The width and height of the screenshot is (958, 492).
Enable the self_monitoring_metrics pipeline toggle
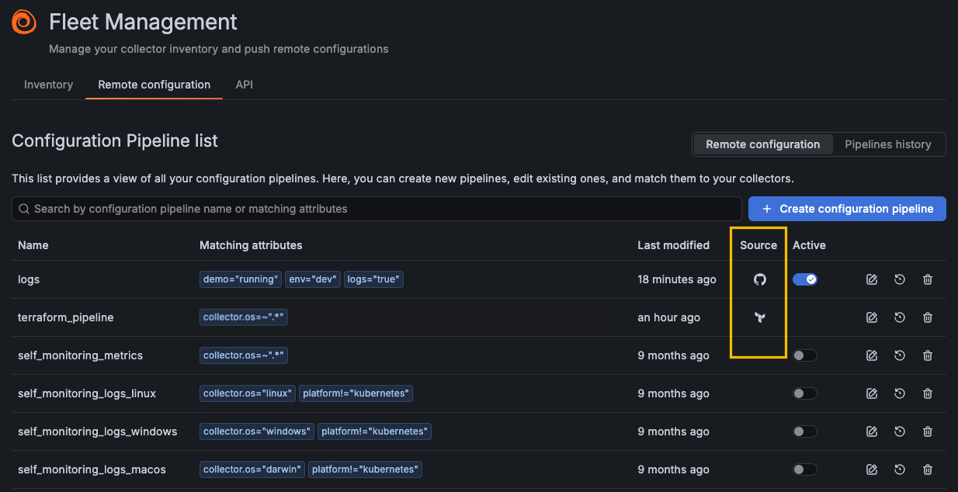click(x=805, y=355)
